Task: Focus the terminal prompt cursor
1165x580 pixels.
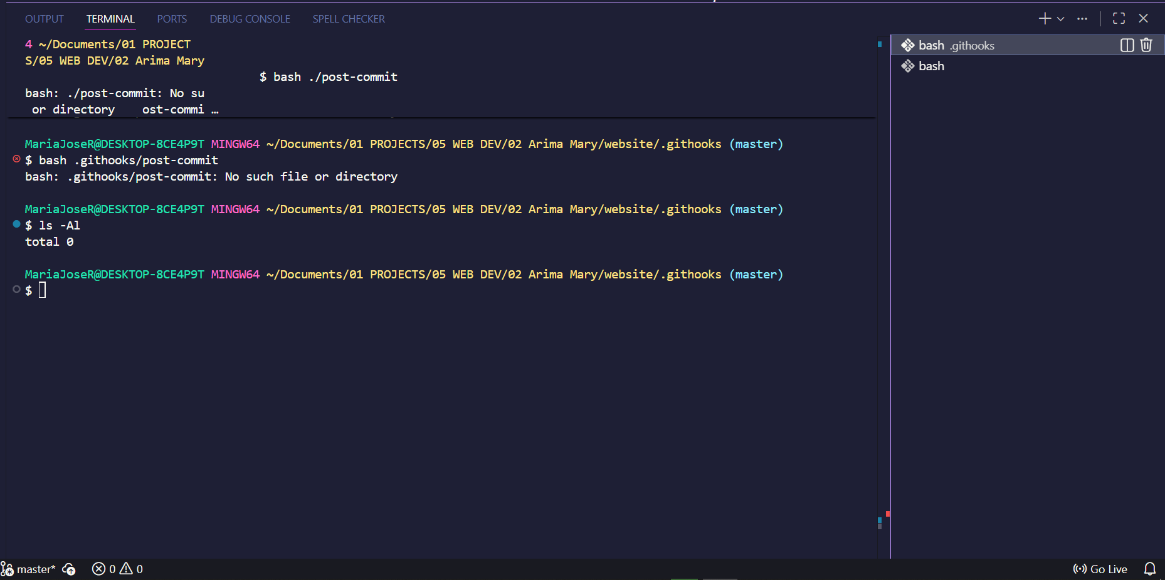Action: 43,290
